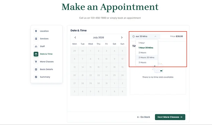Screen dimensions: 212x125
Task: Click the Mon weekday column header
Action: coord(74,44)
